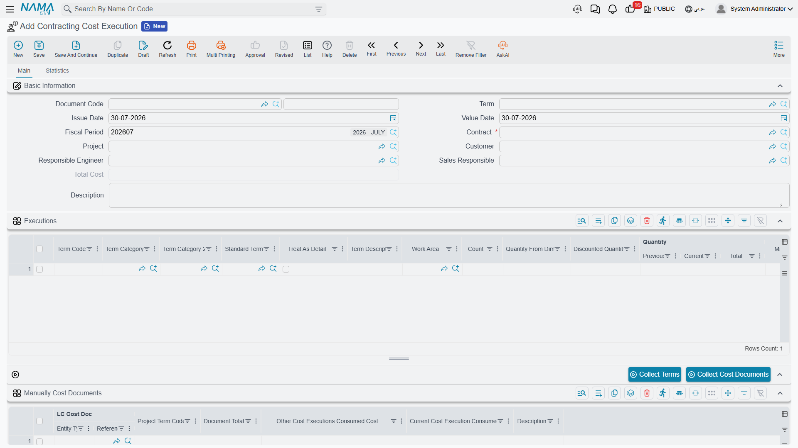Click the Revised icon
798x448 pixels.
point(284,49)
